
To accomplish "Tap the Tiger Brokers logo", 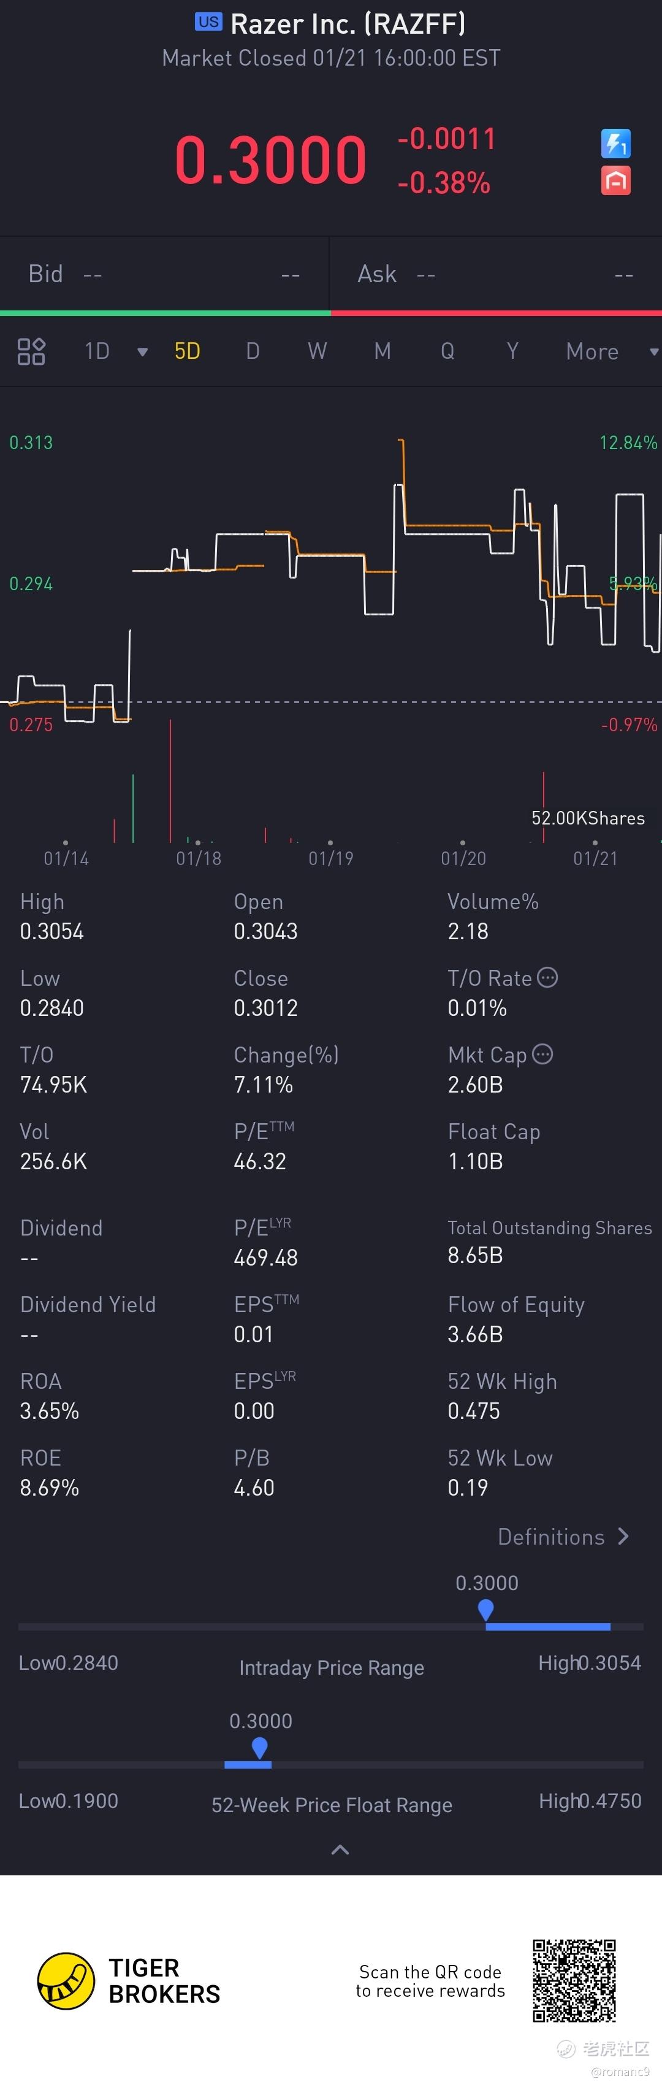I will [66, 1980].
